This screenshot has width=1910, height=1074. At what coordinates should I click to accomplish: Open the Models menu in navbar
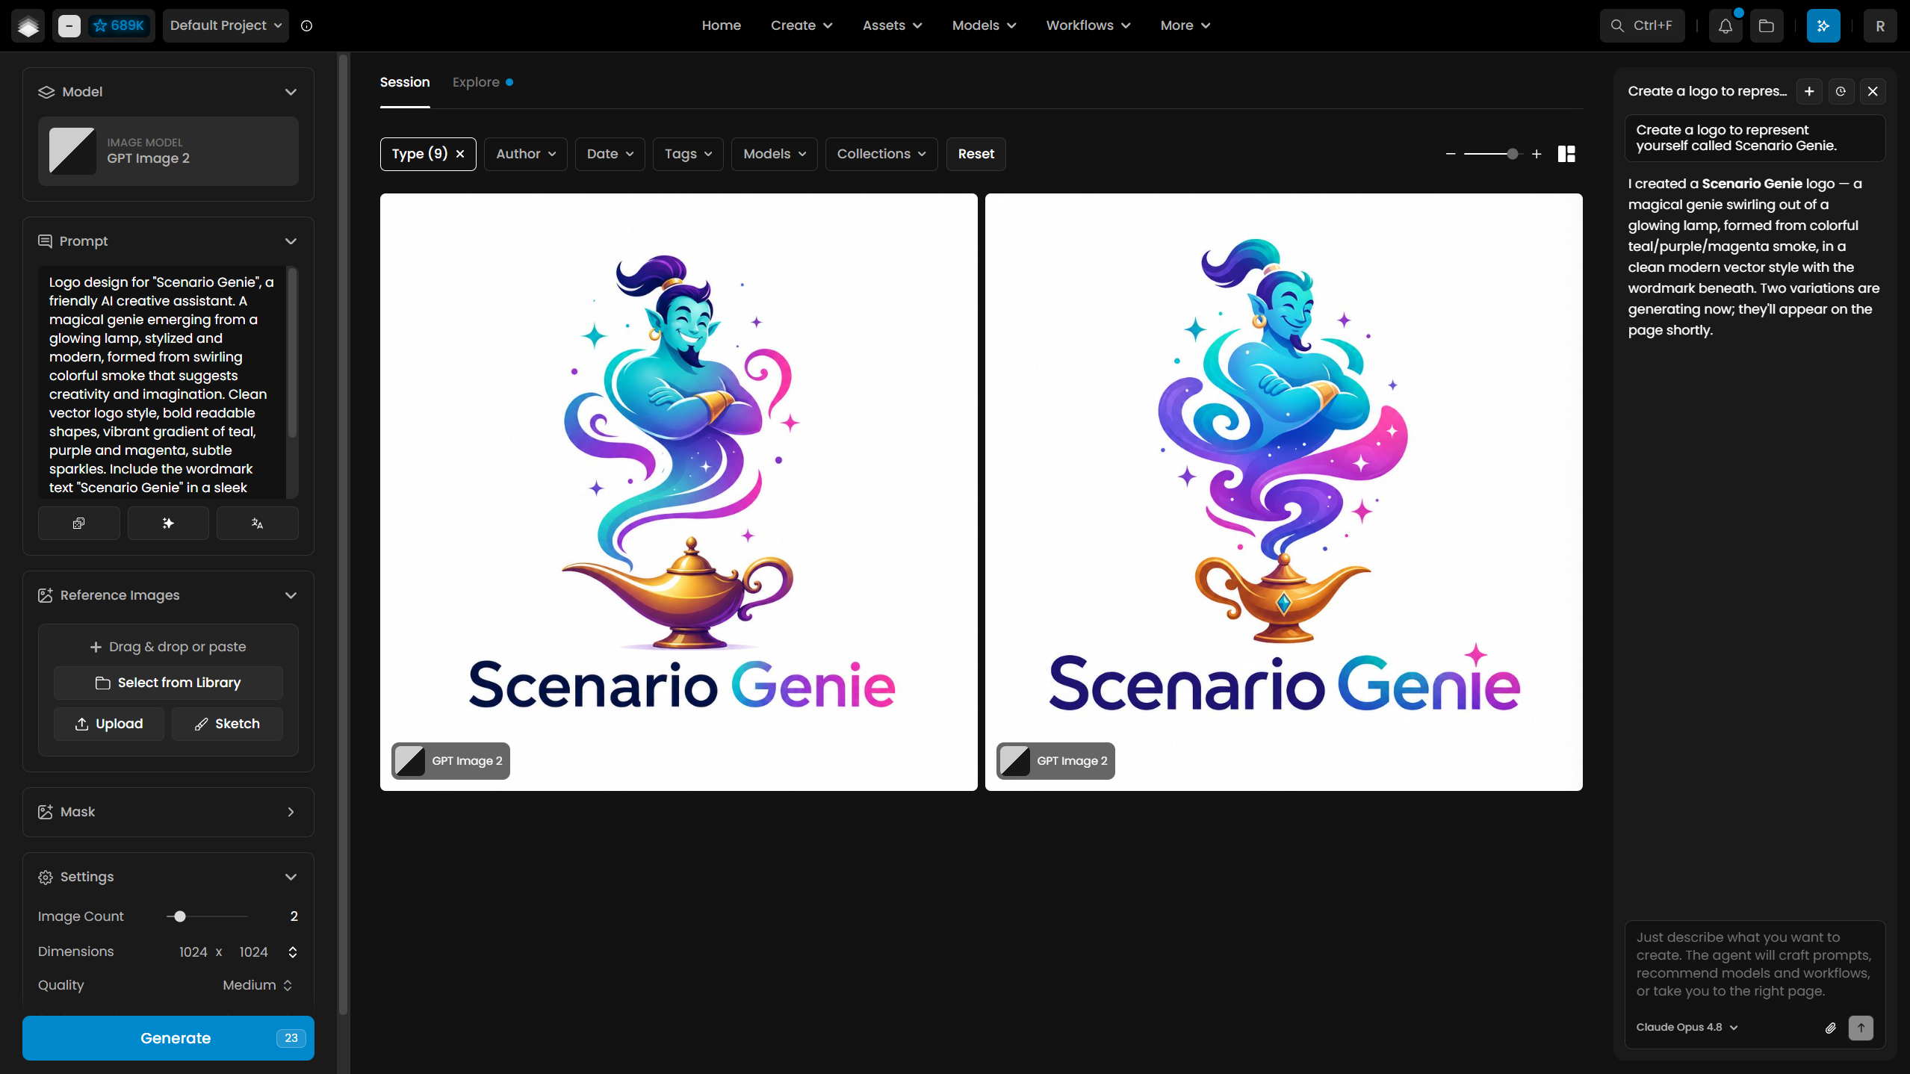point(984,25)
